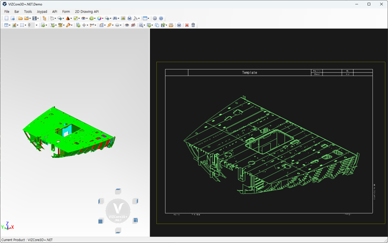Image resolution: width=388 pixels, height=243 pixels.
Task: Open the model tree structure icon
Action: [44, 18]
